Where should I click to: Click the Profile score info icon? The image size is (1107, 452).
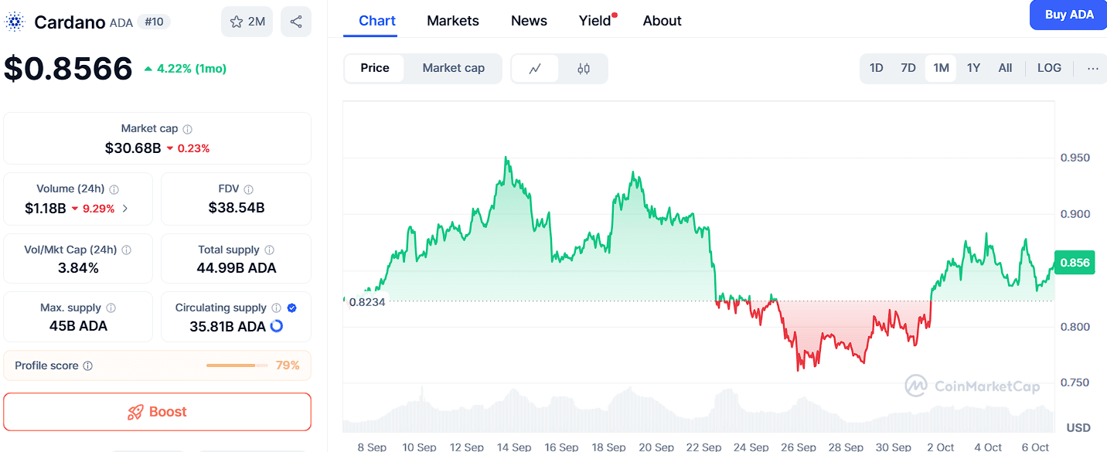point(88,365)
